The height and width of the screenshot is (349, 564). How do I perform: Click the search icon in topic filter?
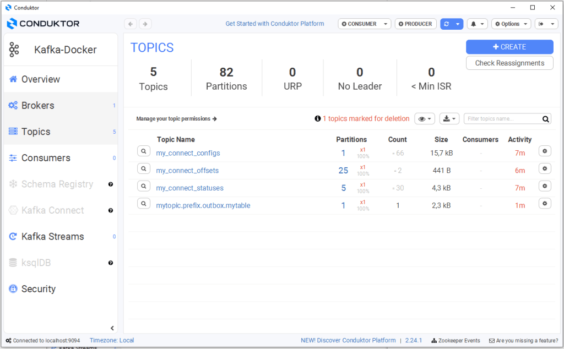(545, 119)
